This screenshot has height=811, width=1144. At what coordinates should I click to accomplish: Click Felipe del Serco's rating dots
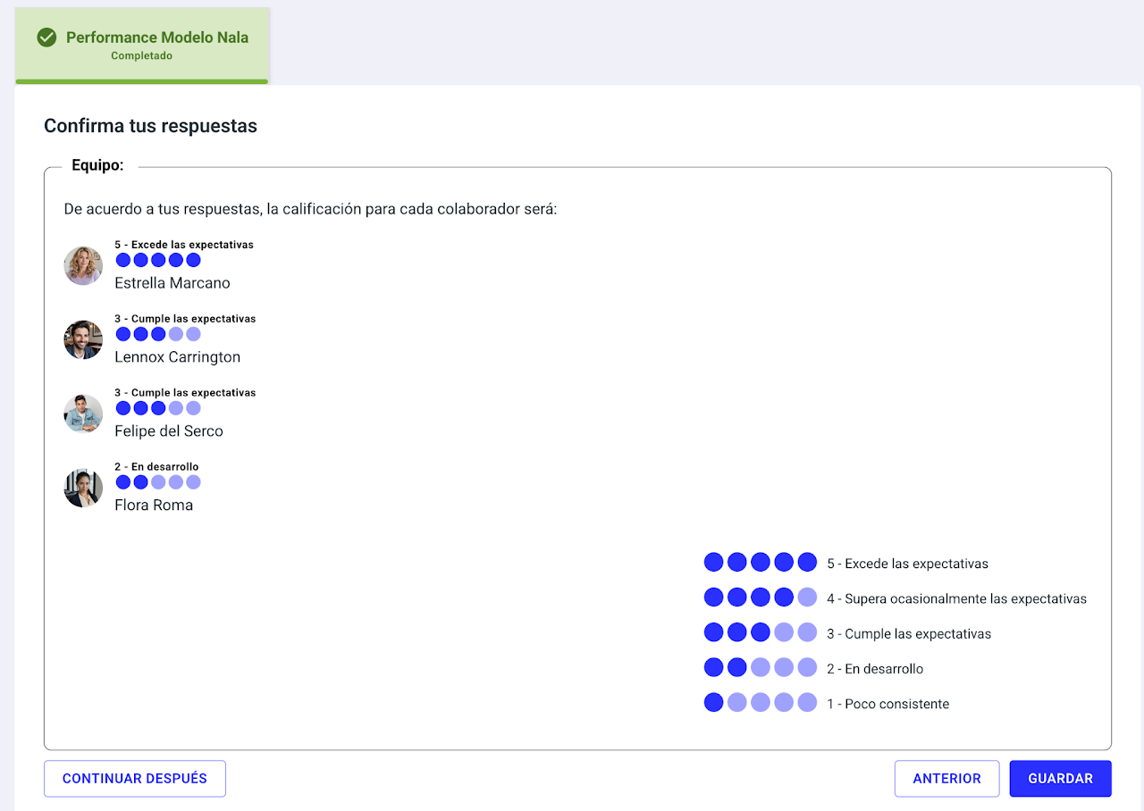tap(158, 408)
